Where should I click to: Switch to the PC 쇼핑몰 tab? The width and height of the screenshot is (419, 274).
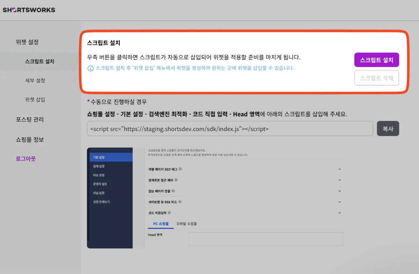161,224
